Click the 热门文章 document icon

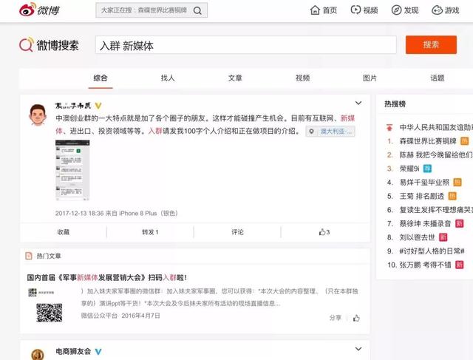pos(29,256)
